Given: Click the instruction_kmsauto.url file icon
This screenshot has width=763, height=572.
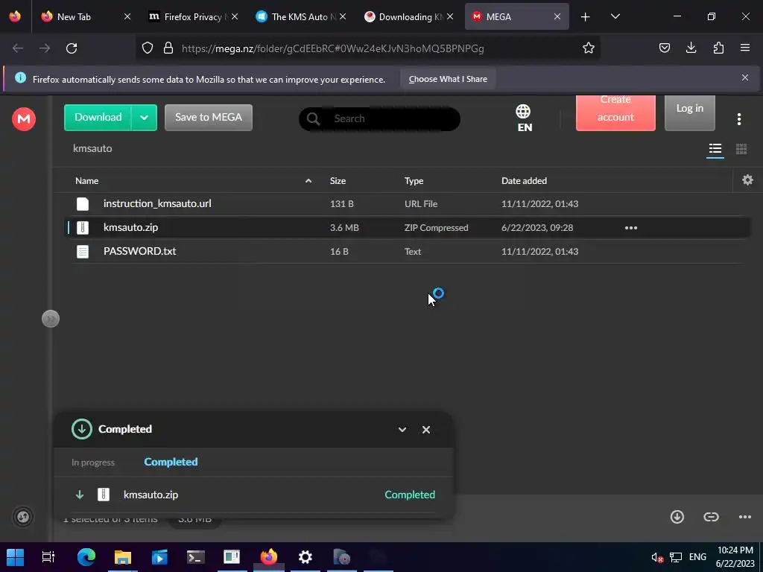Looking at the screenshot, I should (83, 204).
